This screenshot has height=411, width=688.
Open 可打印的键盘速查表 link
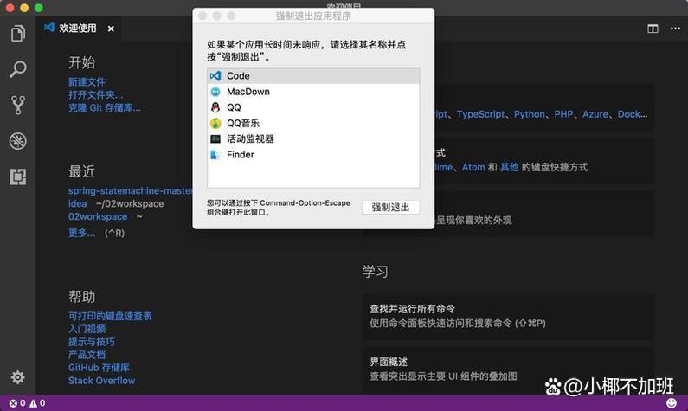pyautogui.click(x=110, y=316)
